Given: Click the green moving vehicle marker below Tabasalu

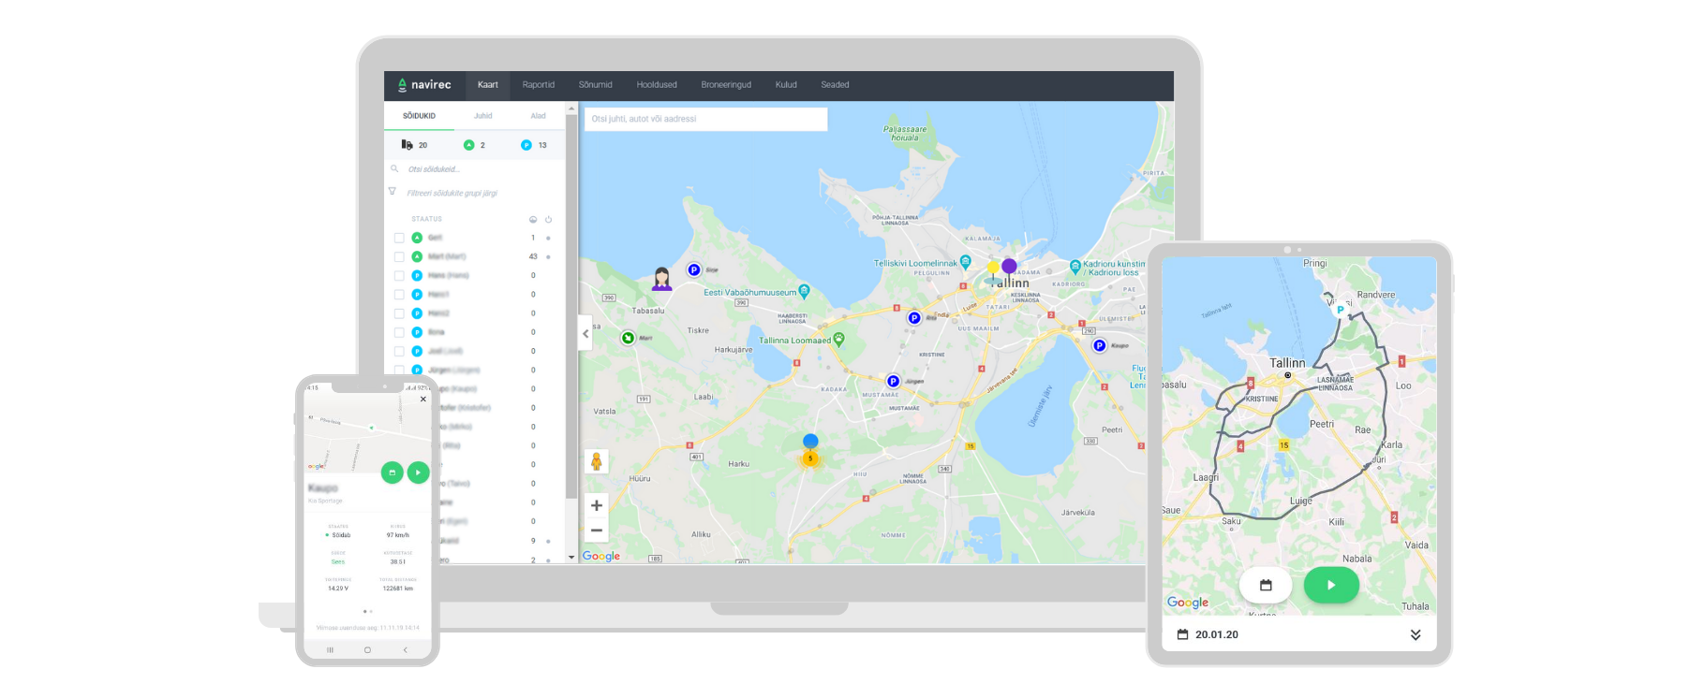Looking at the screenshot, I should 629,338.
